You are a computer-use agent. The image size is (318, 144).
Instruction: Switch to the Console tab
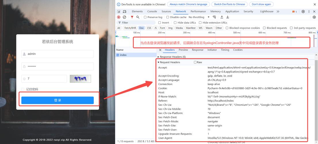152,12
